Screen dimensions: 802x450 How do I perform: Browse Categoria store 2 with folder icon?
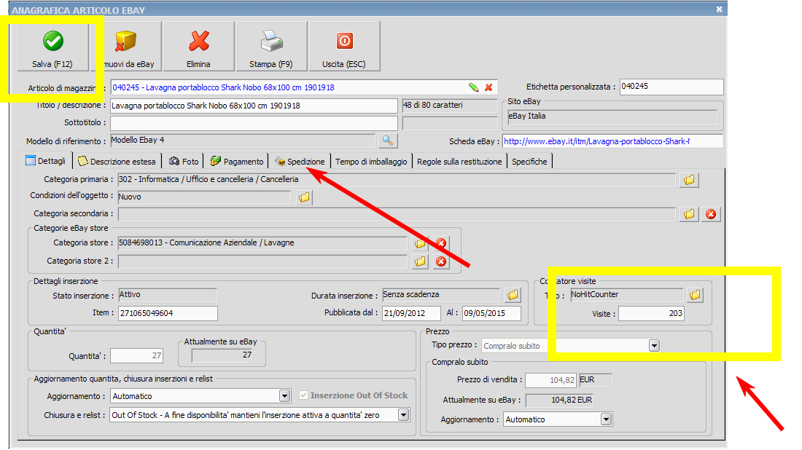coord(421,261)
